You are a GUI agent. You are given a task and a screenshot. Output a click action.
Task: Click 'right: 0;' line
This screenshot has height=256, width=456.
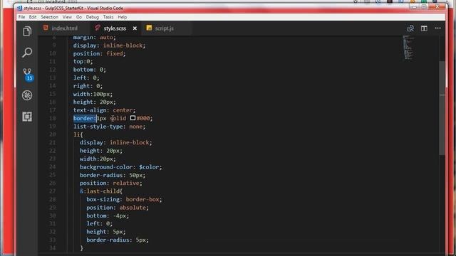(x=88, y=86)
